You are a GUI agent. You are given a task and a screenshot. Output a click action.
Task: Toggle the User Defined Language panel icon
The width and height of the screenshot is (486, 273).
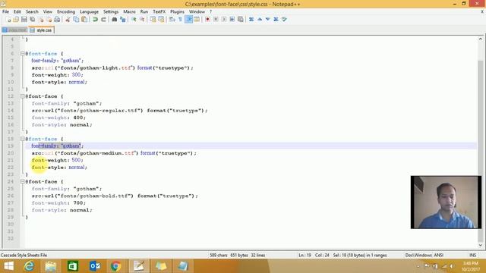197,20
